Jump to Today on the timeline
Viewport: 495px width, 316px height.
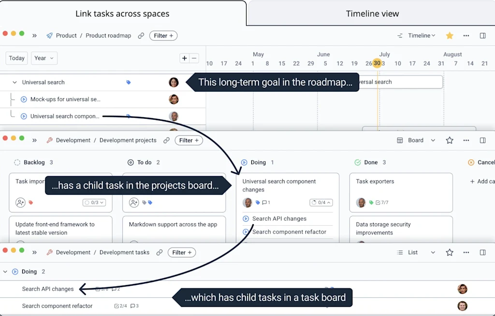pos(17,58)
